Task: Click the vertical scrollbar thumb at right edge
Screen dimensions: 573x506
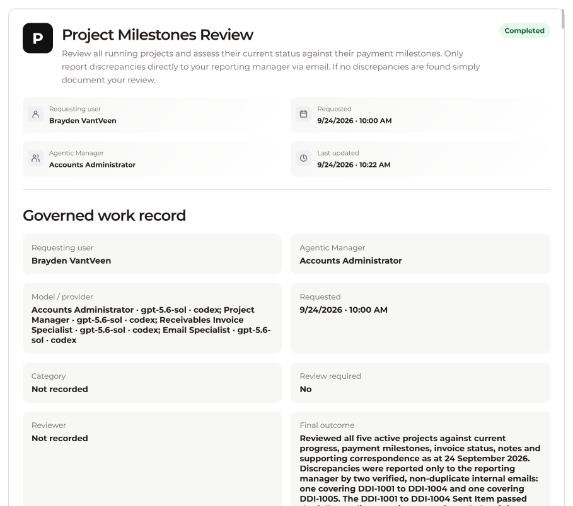Action: point(563,18)
